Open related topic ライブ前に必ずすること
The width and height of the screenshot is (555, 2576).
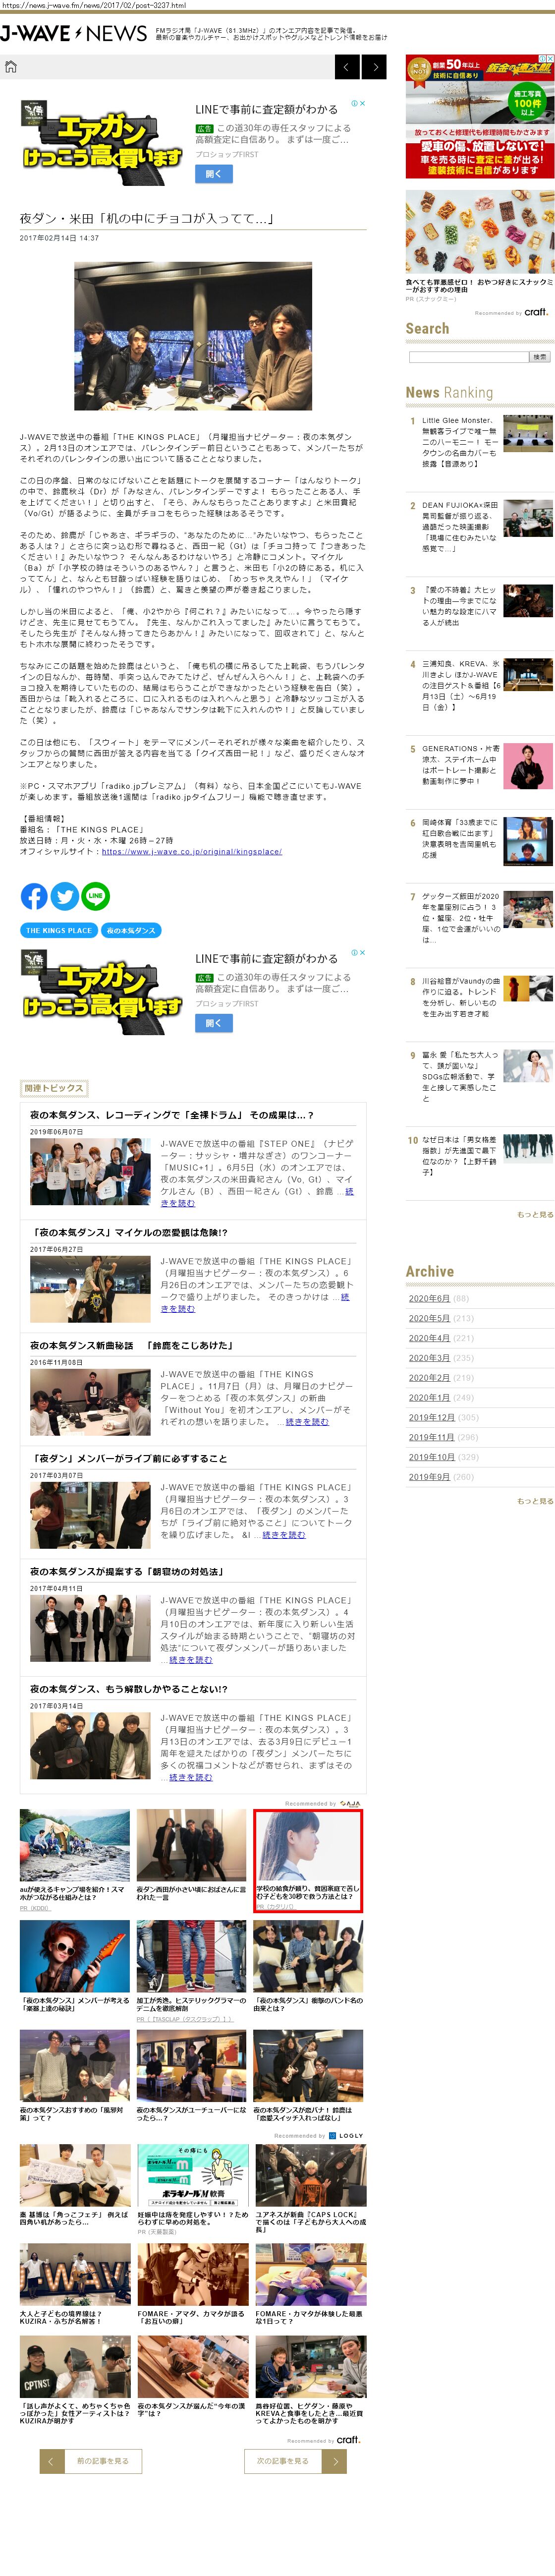click(x=128, y=1458)
